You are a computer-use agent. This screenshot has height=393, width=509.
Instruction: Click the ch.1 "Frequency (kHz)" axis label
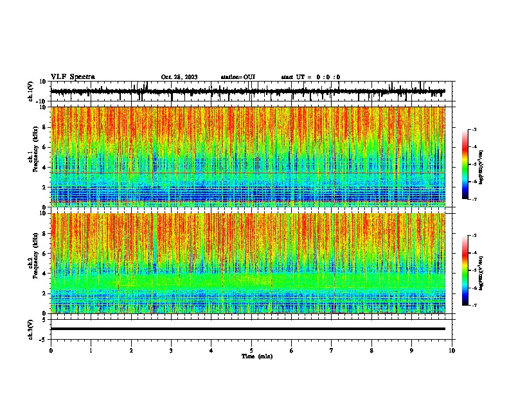click(x=36, y=150)
